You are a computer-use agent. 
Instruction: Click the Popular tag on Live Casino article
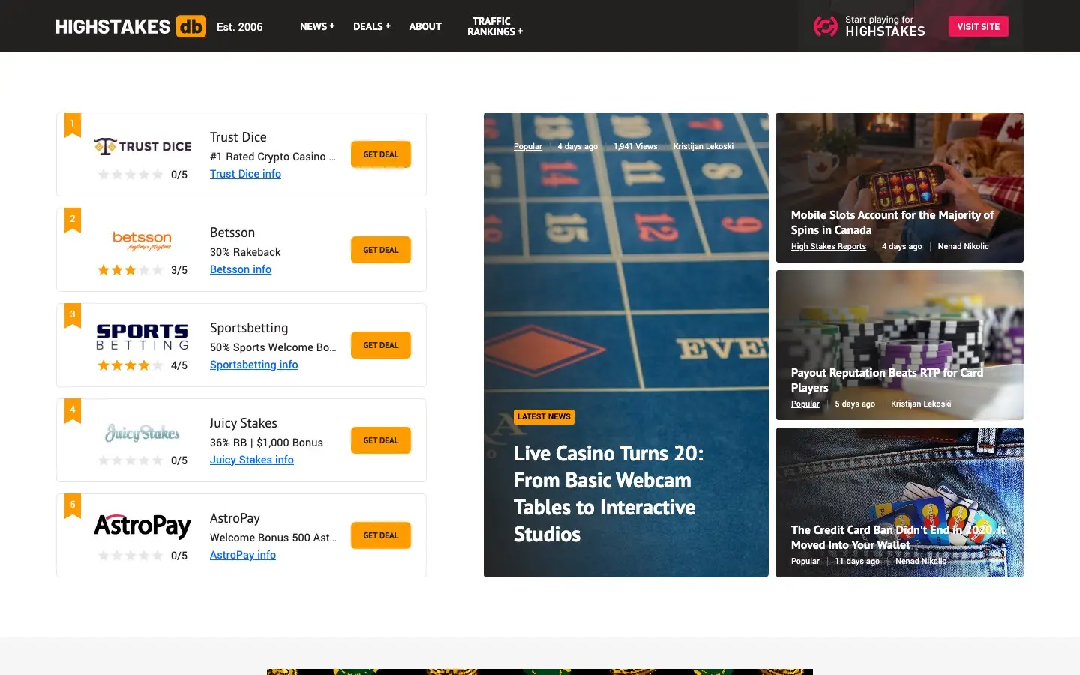[528, 146]
